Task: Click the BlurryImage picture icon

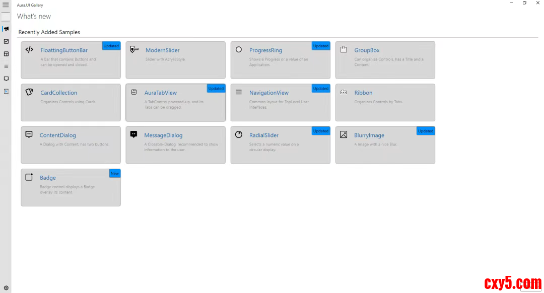Action: click(x=344, y=134)
